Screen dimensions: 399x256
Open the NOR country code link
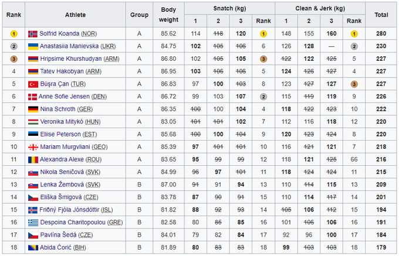90,33
